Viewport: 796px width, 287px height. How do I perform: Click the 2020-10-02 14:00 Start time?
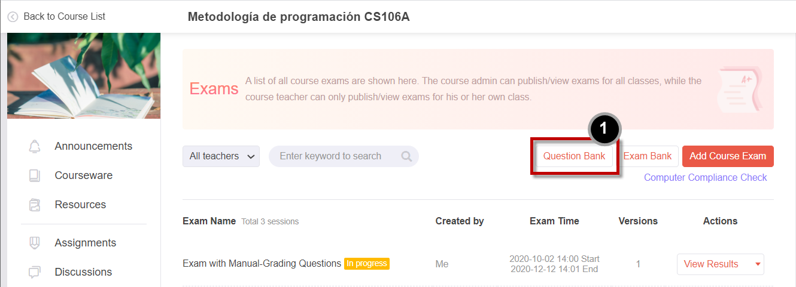pyautogui.click(x=554, y=259)
